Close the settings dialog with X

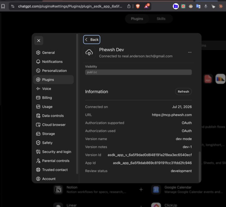[x=39, y=40]
